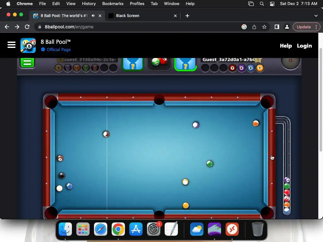323x242 pixels.
Task: Click the orange ball near right cushion
Action: [255, 123]
